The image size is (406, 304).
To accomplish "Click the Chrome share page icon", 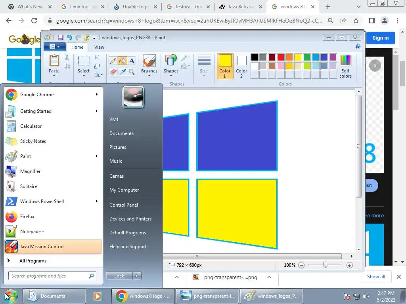I will (343, 21).
